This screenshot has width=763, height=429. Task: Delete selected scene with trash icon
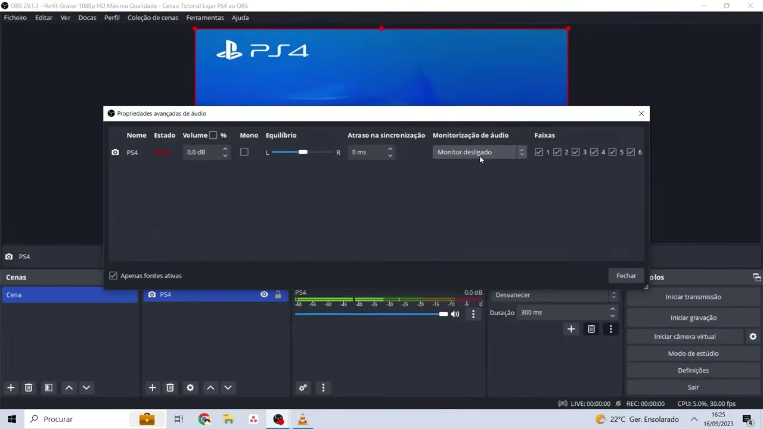[28, 387]
